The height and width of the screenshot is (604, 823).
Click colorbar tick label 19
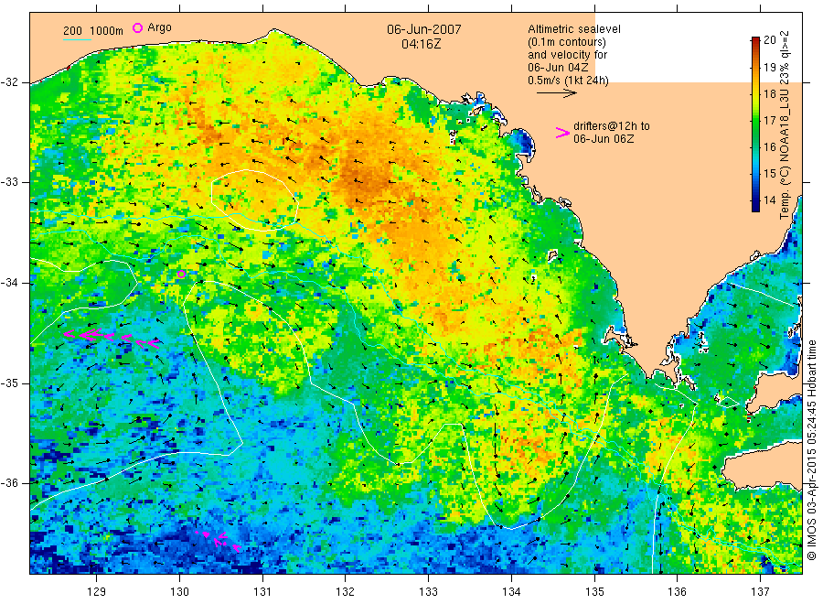click(x=770, y=67)
